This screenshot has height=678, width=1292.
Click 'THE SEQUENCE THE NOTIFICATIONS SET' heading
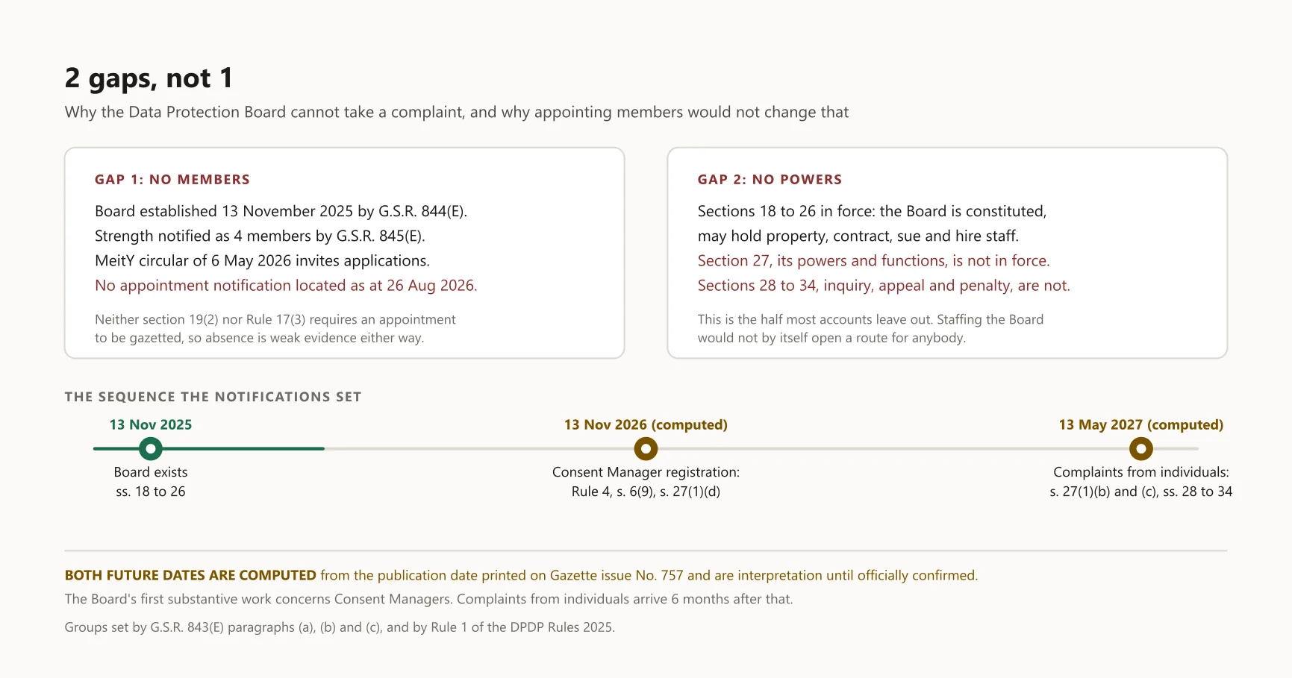[213, 397]
